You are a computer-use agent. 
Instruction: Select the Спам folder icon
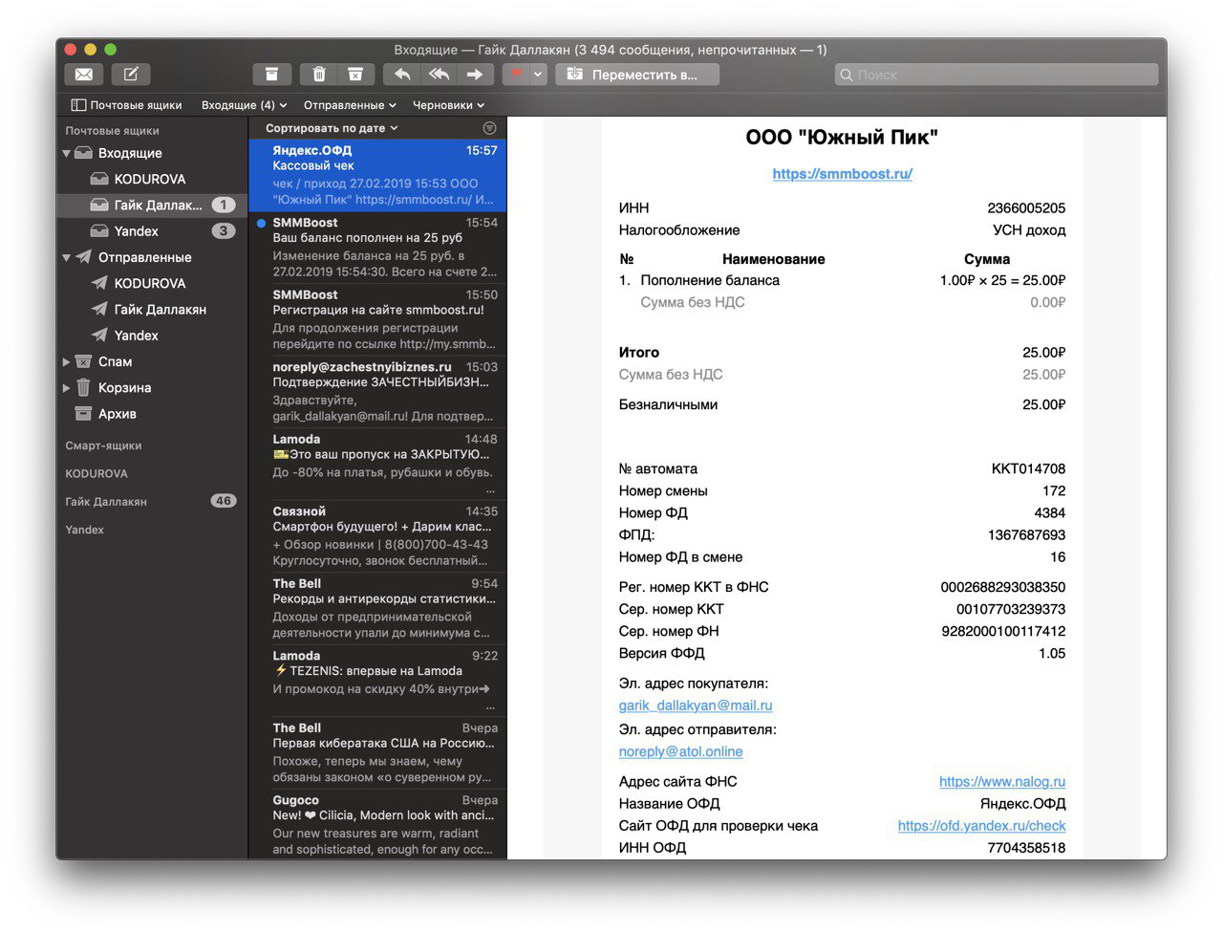pyautogui.click(x=84, y=361)
